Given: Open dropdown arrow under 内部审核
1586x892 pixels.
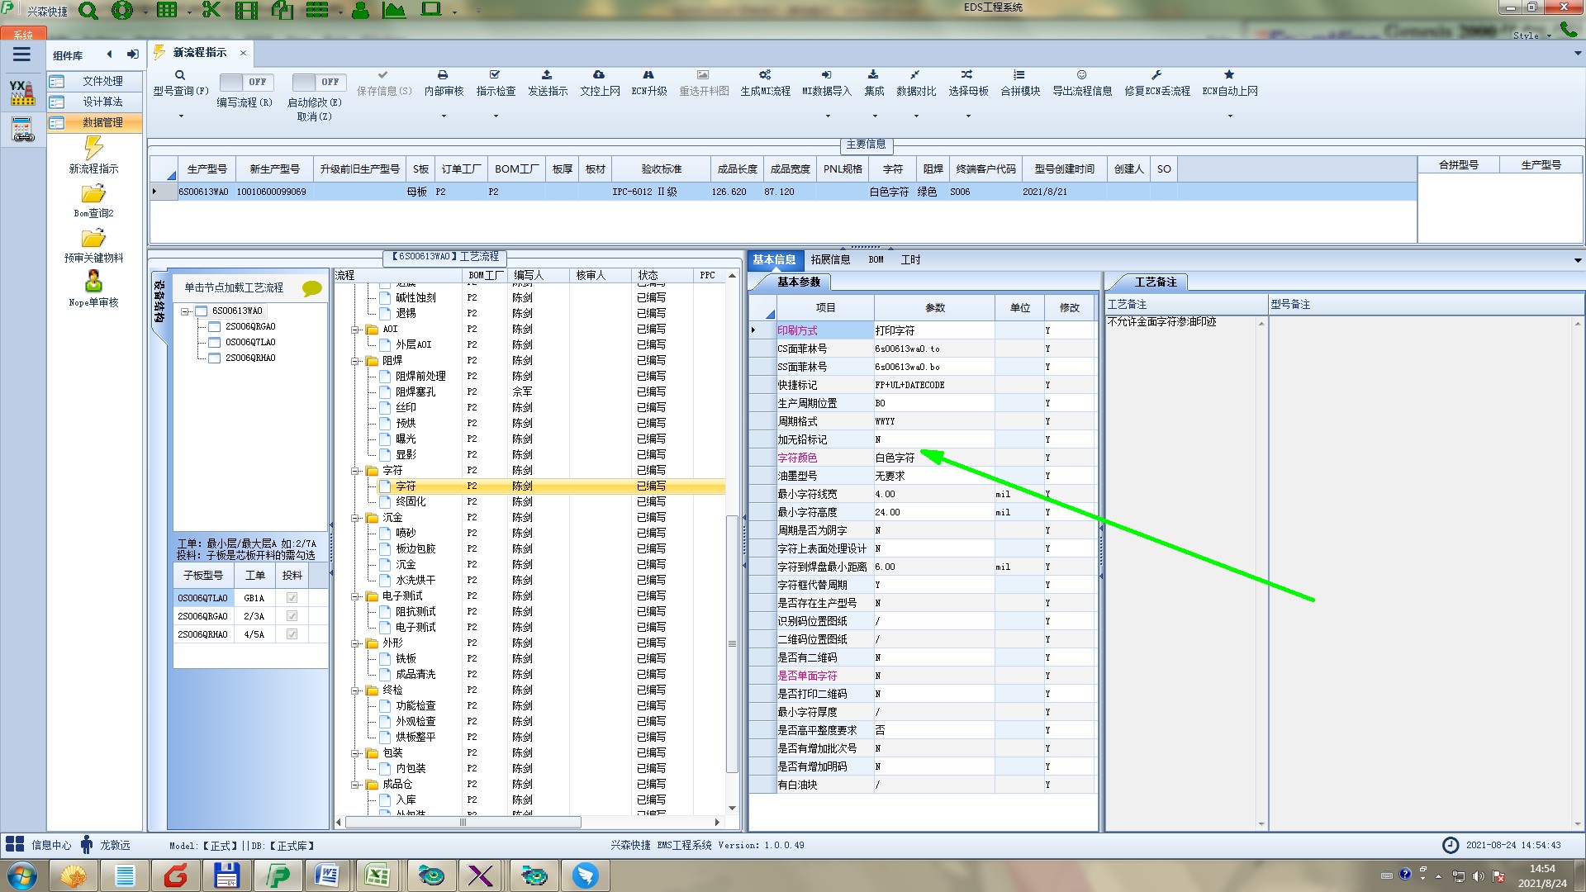Looking at the screenshot, I should [x=444, y=116].
